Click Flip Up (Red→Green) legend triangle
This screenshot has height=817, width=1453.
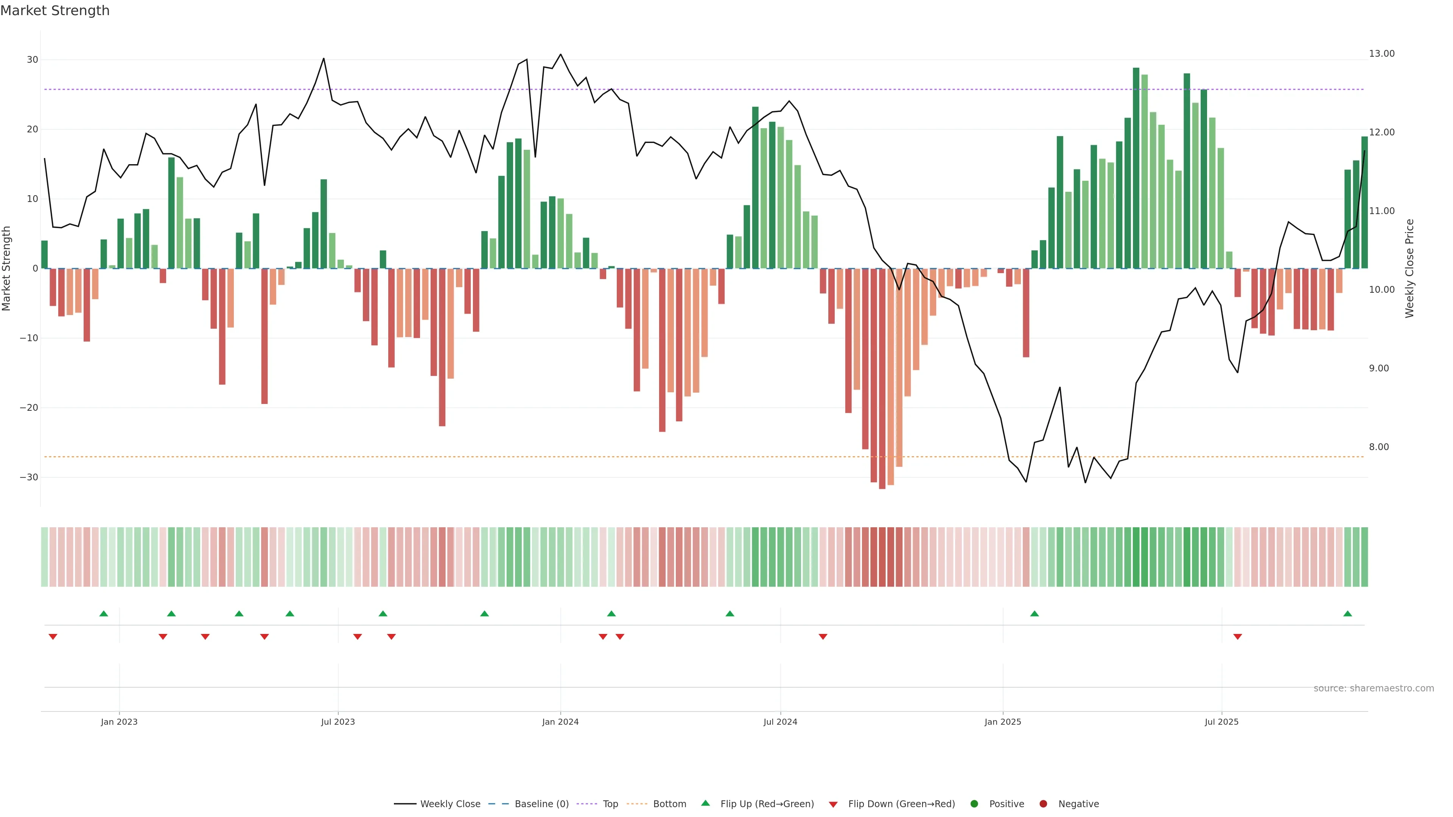(705, 803)
